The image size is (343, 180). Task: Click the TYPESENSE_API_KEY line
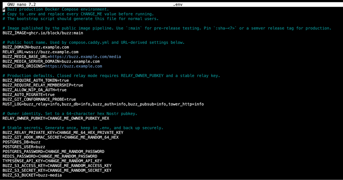click(52, 161)
